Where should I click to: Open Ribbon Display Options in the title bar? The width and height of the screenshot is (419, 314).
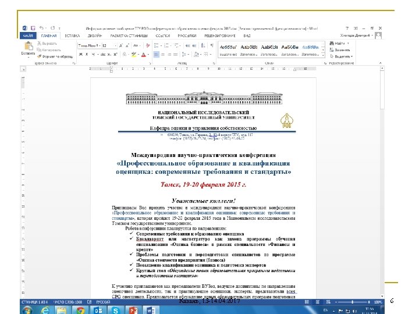[x=356, y=28]
